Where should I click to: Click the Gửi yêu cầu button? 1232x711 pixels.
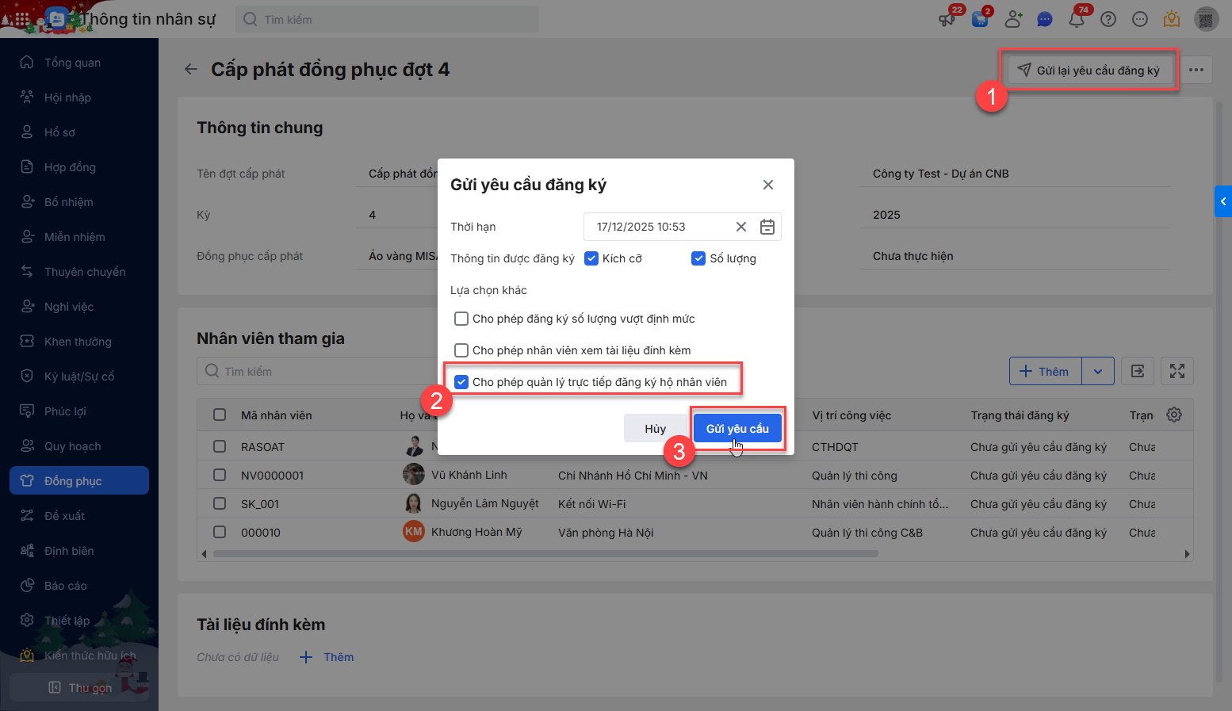coord(737,429)
